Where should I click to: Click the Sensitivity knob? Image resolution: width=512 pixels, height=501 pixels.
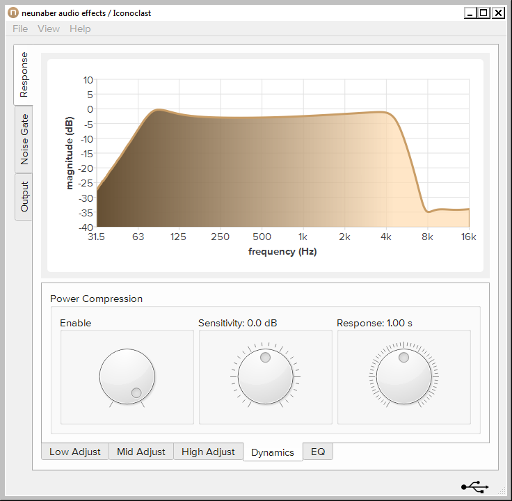point(265,376)
